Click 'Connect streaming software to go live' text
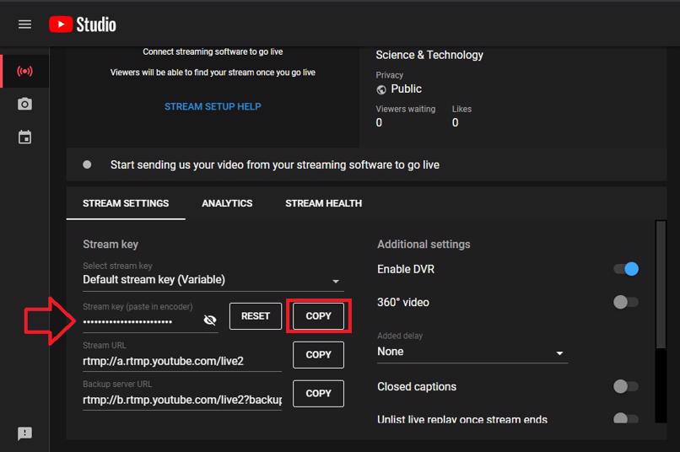This screenshot has height=452, width=680. (213, 52)
